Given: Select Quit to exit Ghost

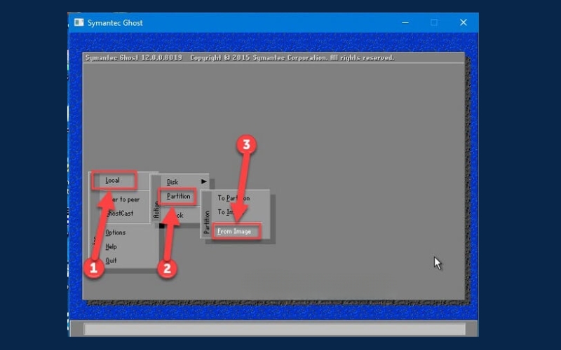Looking at the screenshot, I should pyautogui.click(x=111, y=260).
